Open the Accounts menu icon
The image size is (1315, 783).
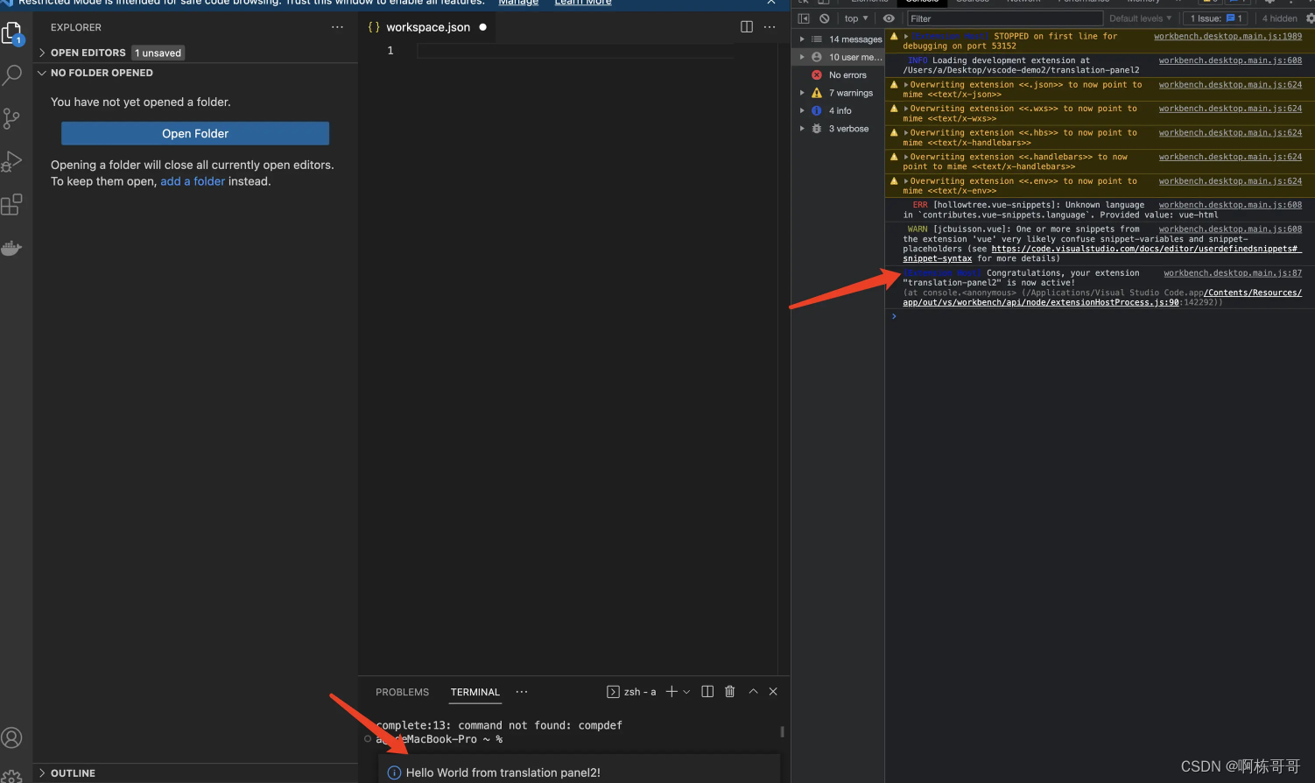pyautogui.click(x=12, y=737)
